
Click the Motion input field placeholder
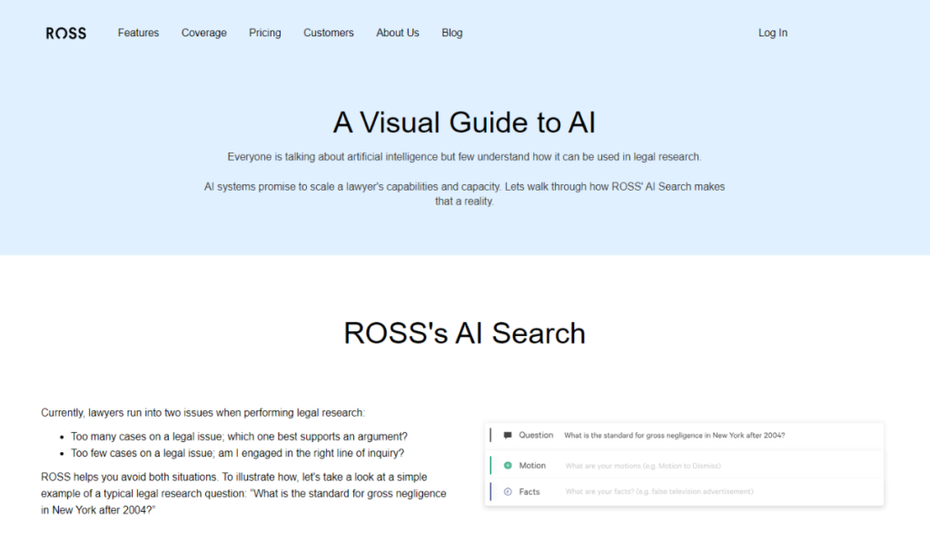(x=643, y=466)
